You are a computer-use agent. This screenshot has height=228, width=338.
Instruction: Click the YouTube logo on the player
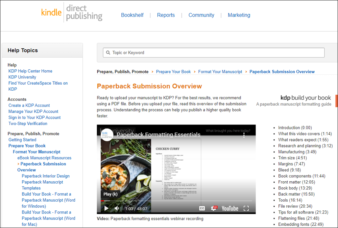230,208
